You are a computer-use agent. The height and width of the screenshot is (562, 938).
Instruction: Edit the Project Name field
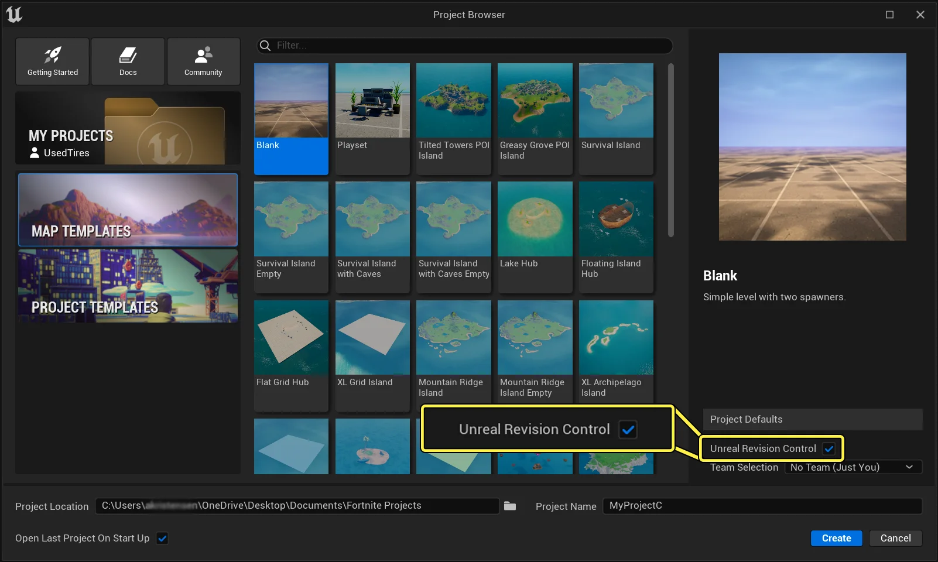[x=762, y=506]
